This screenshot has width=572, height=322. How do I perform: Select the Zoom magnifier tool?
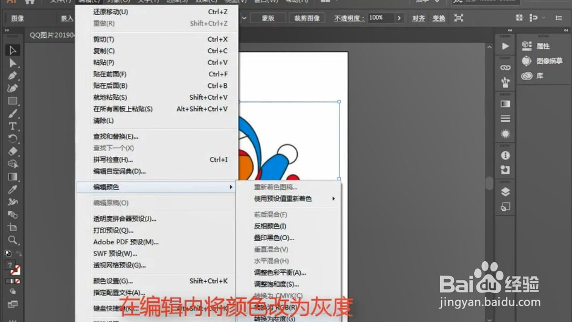pyautogui.click(x=13, y=240)
